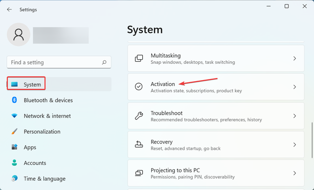This screenshot has height=190, width=314.
Task: Click the Activation checkmark circle icon
Action: [x=139, y=87]
